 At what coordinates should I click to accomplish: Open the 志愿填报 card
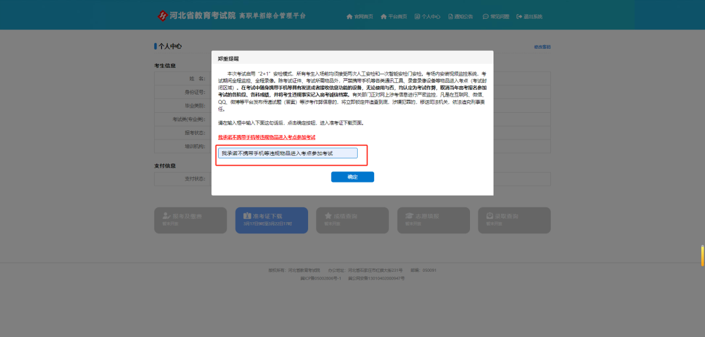(433, 220)
